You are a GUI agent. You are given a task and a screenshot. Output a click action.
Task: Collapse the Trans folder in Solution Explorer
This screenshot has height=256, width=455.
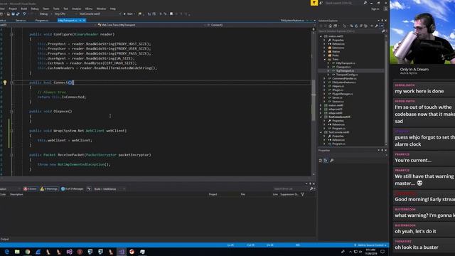pyautogui.click(x=325, y=59)
